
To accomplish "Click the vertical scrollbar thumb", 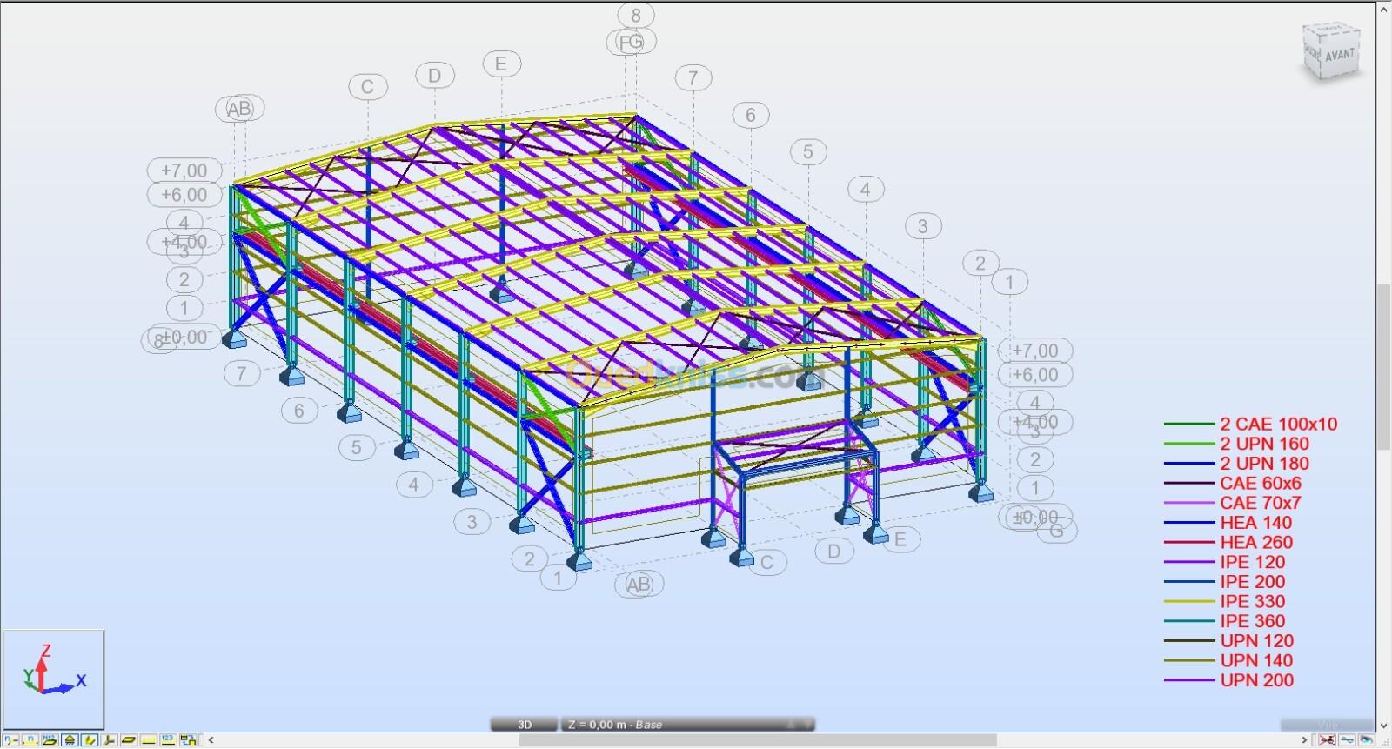I will click(1383, 365).
